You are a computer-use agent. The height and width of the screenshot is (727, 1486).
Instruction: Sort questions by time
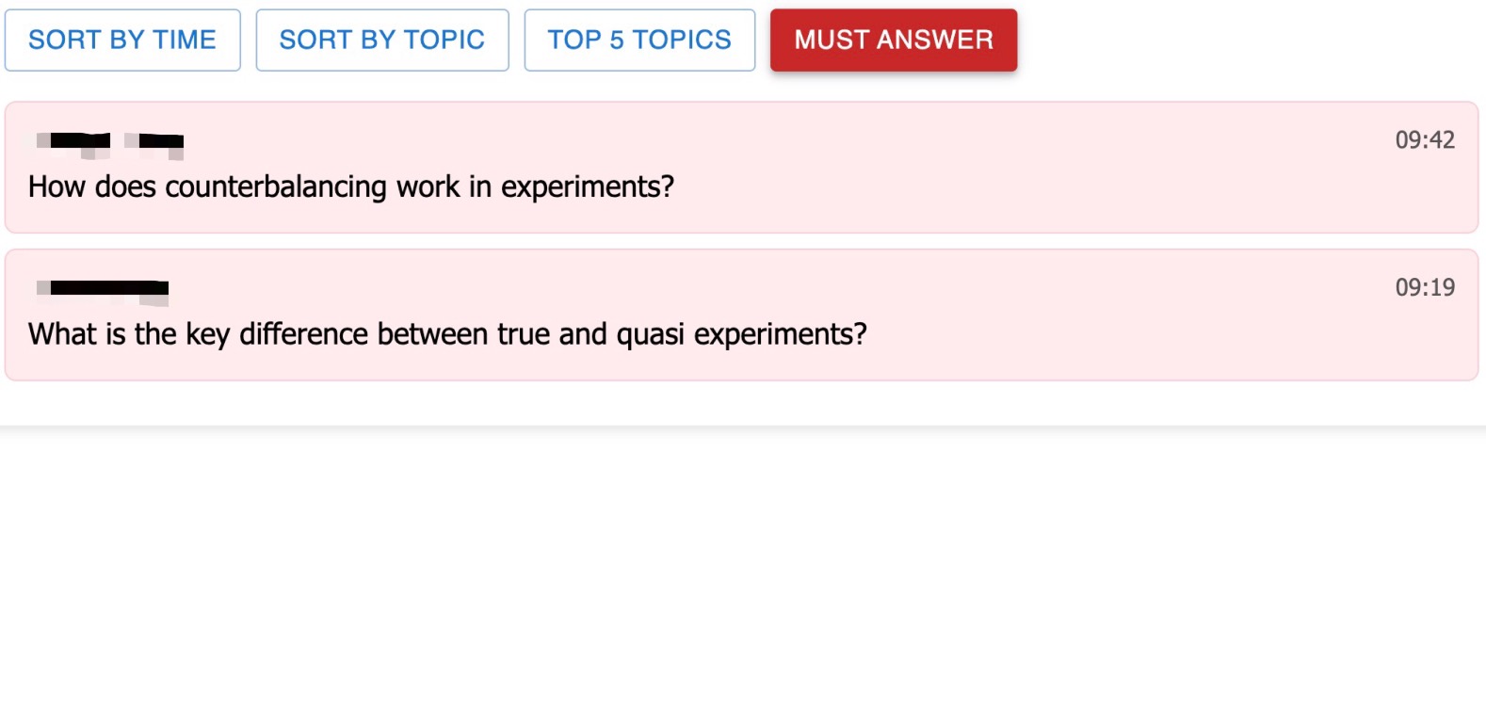pyautogui.click(x=122, y=40)
